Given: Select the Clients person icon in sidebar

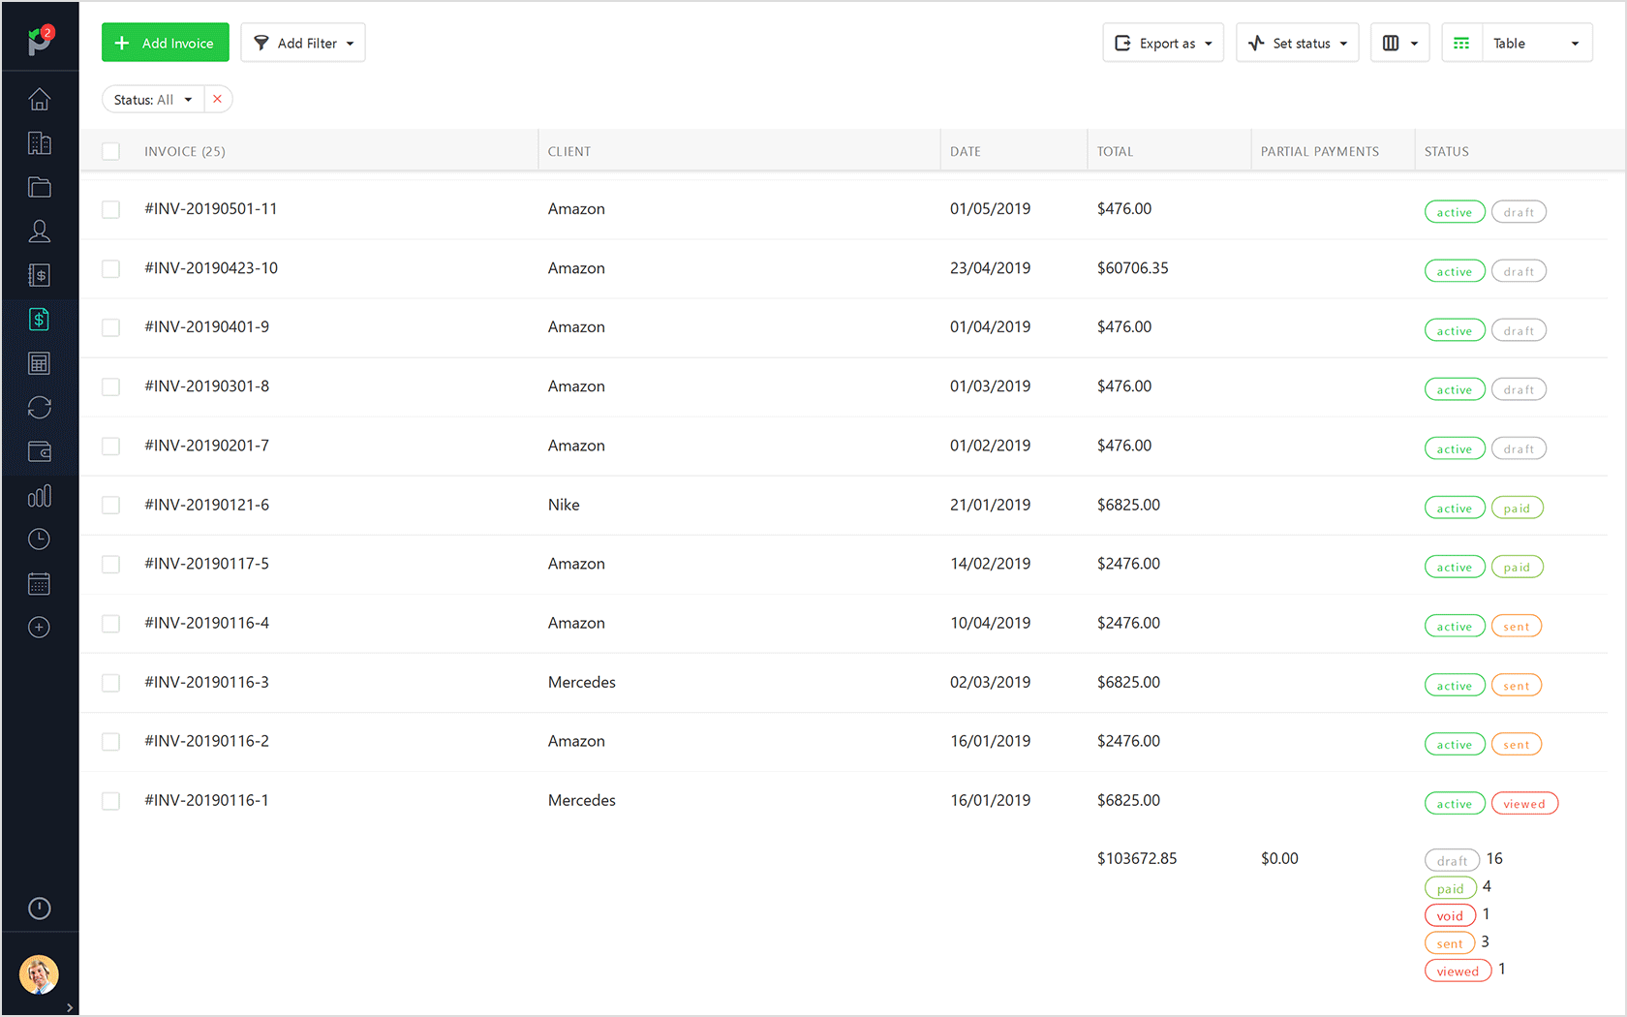Looking at the screenshot, I should 39,231.
